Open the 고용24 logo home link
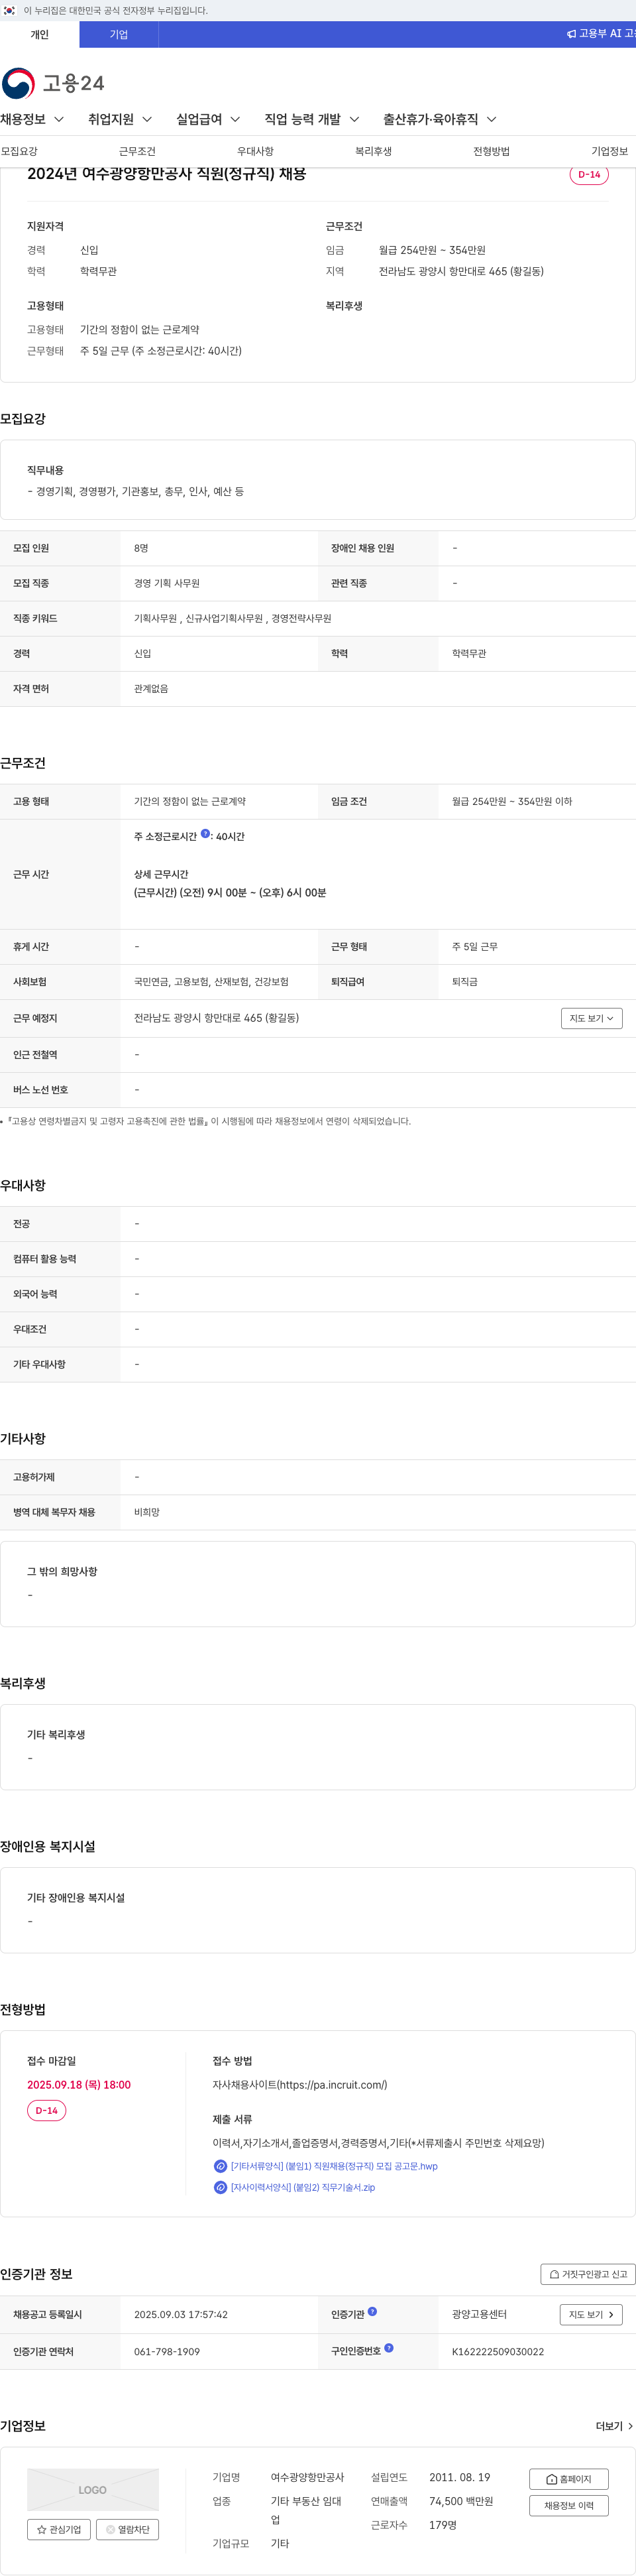 (53, 83)
